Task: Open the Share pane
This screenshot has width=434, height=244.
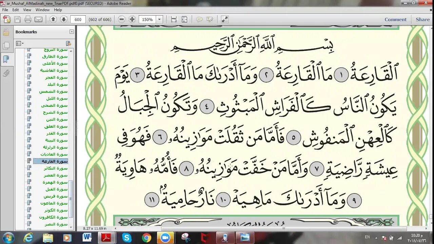Action: pyautogui.click(x=423, y=19)
